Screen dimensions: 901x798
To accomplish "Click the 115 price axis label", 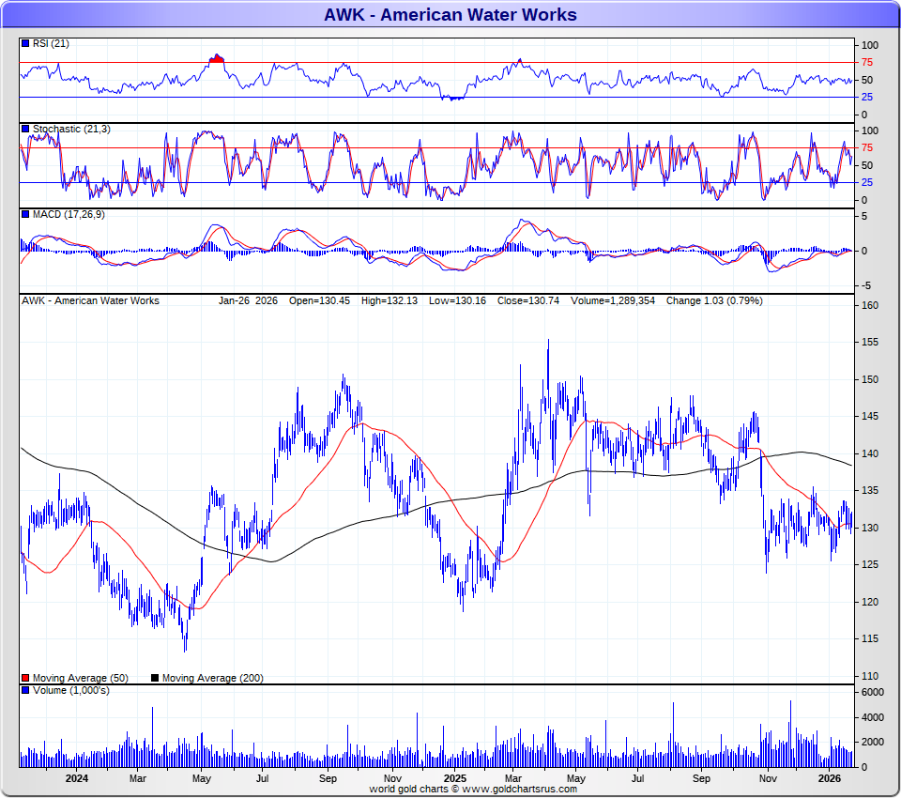I will (870, 638).
